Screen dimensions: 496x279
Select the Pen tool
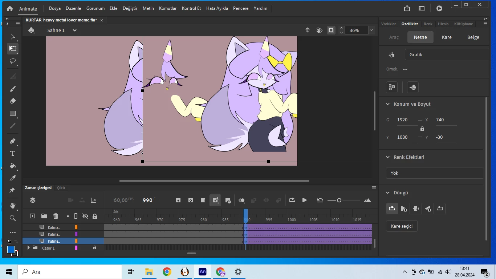click(13, 141)
